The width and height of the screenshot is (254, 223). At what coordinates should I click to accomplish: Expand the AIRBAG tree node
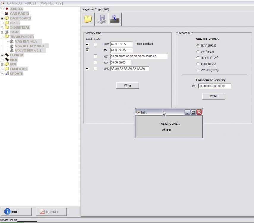click(2, 9)
